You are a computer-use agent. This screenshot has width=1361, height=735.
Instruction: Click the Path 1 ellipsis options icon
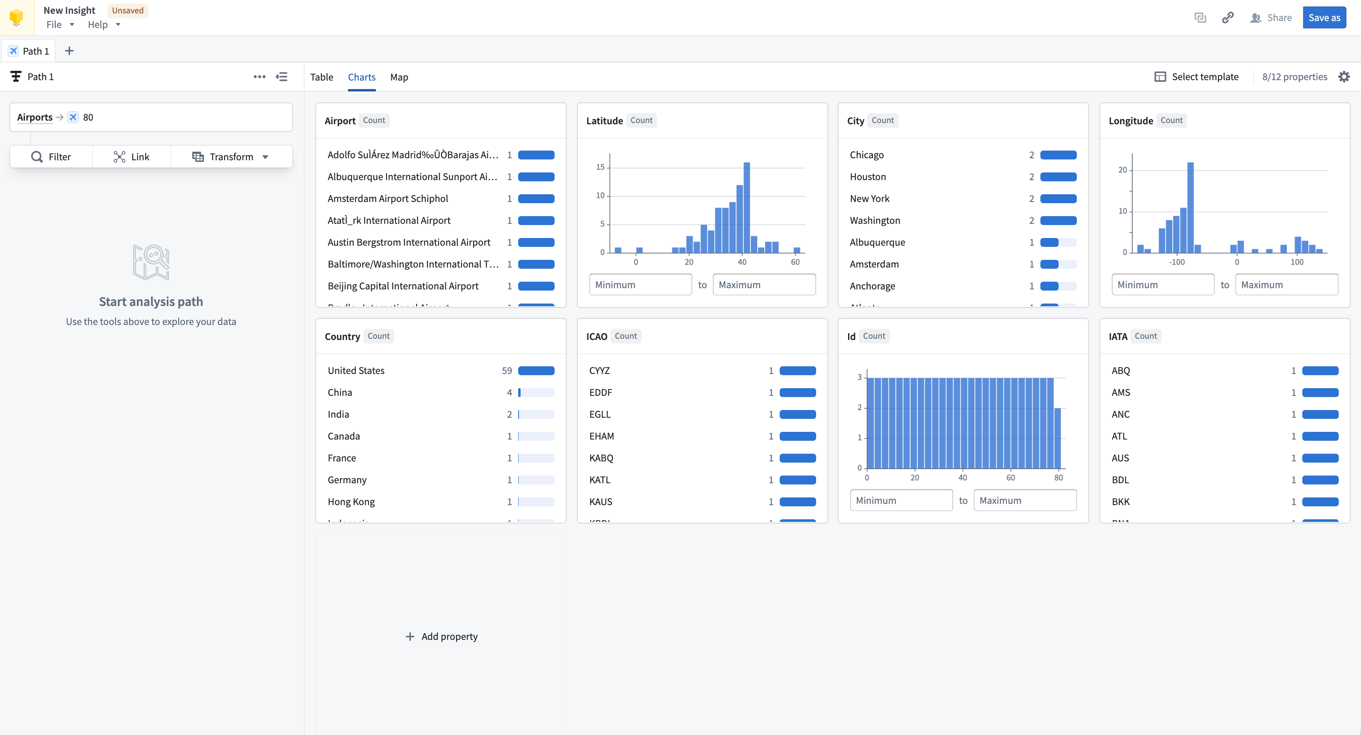pyautogui.click(x=259, y=76)
